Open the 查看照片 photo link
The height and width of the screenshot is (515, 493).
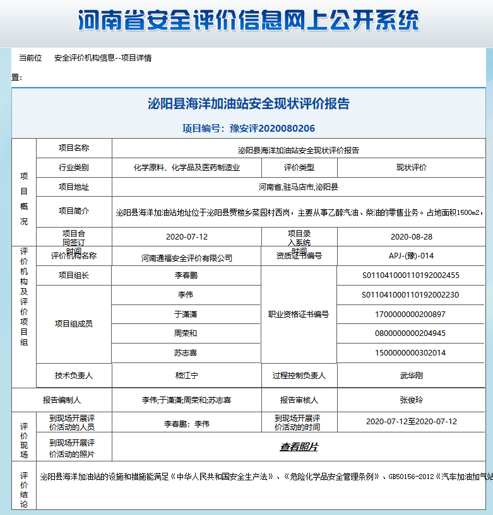pyautogui.click(x=299, y=447)
